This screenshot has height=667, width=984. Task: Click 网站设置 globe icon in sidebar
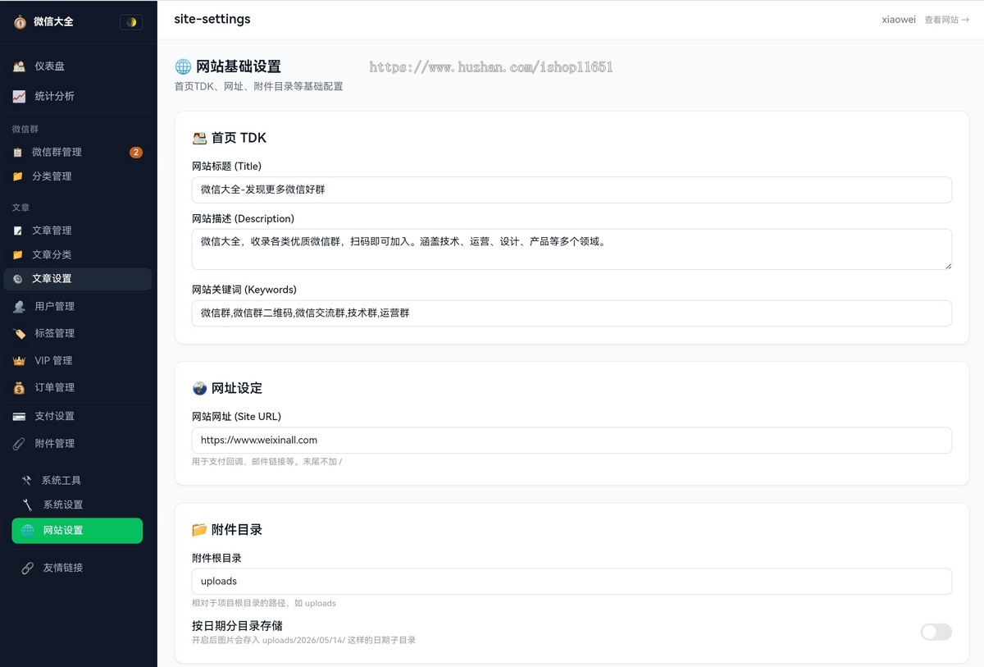pyautogui.click(x=27, y=531)
